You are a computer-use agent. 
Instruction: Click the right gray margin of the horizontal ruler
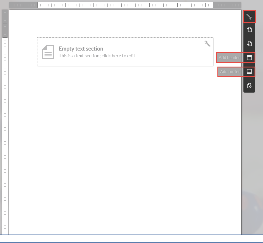(x=227, y=5)
